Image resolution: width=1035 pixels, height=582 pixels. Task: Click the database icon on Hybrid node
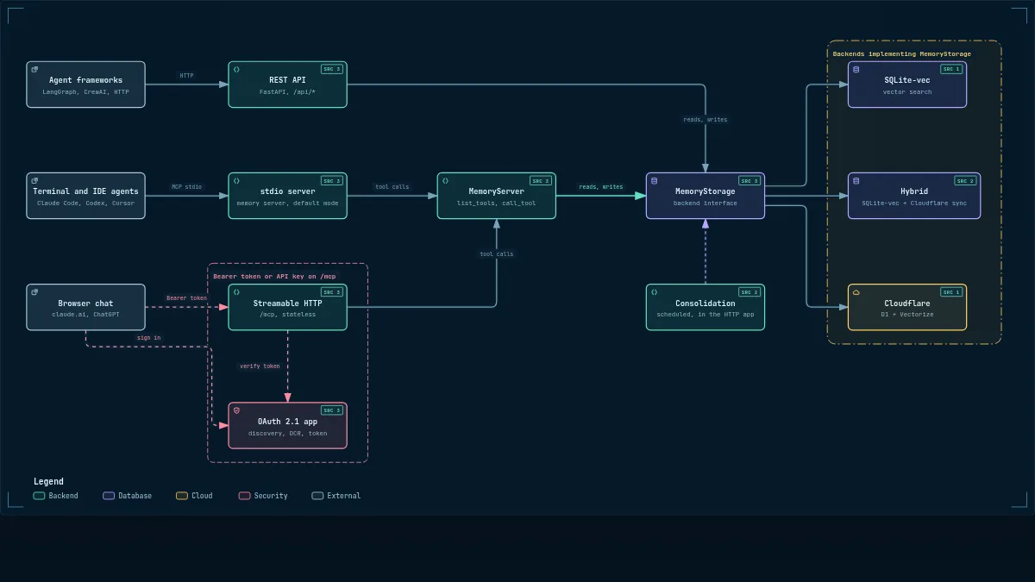point(856,180)
